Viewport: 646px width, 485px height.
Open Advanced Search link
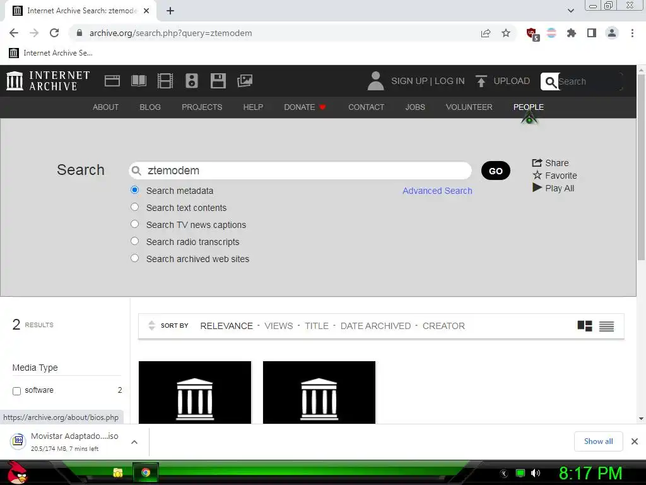pyautogui.click(x=437, y=191)
